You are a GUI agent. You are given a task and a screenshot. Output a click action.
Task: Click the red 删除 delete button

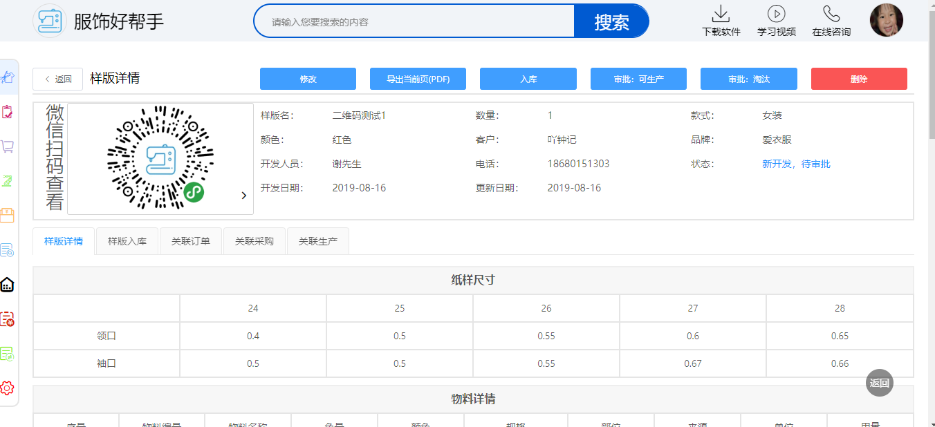coord(859,79)
